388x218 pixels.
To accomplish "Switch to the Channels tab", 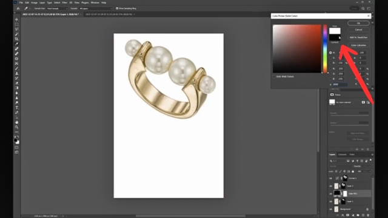I will (x=342, y=155).
